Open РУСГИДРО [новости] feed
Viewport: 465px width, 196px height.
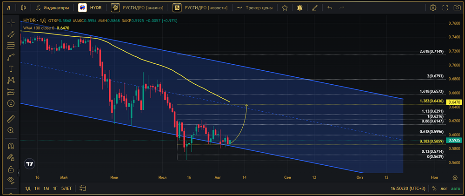(201, 8)
